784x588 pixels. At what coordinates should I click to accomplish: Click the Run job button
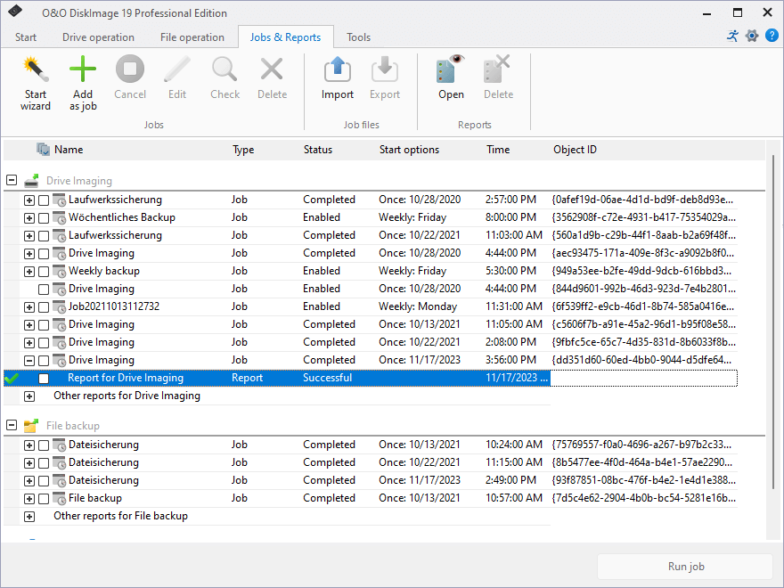coord(685,567)
